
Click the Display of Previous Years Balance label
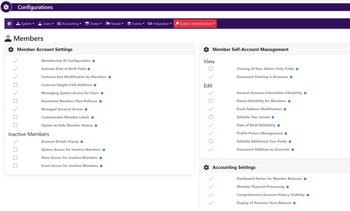pyautogui.click(x=264, y=203)
